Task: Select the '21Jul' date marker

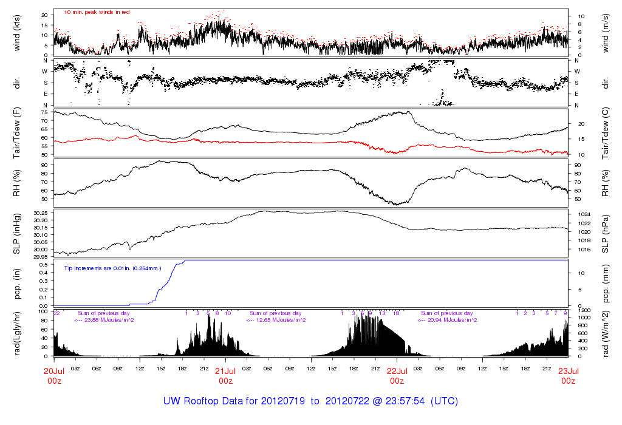Action: coord(225,372)
